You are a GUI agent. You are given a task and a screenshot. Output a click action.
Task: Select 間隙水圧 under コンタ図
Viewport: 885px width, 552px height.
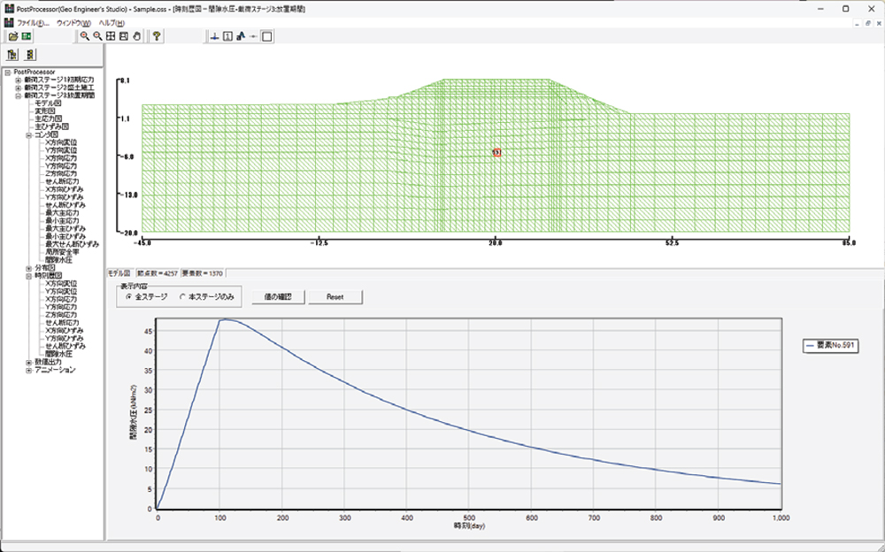(58, 260)
